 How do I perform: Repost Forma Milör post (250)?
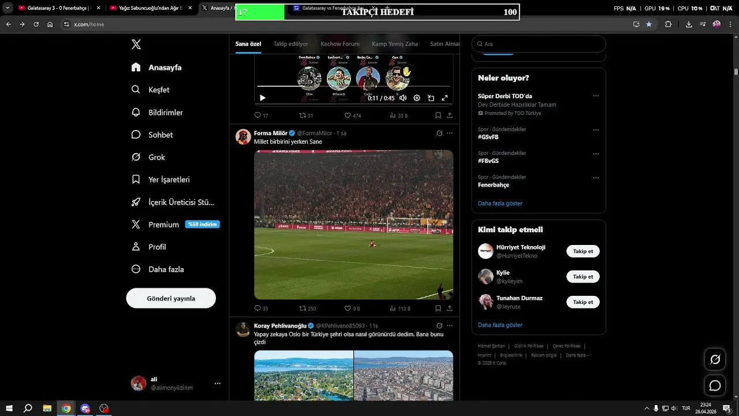tap(307, 309)
